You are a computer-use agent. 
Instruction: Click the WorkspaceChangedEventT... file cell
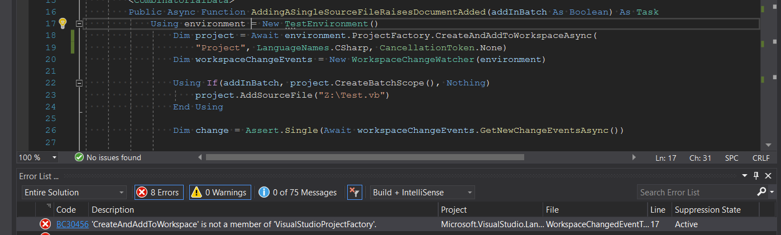(x=596, y=224)
